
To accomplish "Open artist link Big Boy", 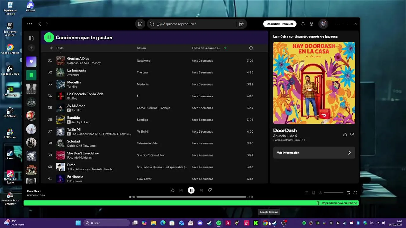I will click(x=72, y=98).
